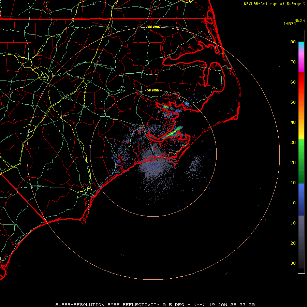Screen dimensions: 307x307
Task: Click the 50 NMI range ring label
Action: click(153, 90)
